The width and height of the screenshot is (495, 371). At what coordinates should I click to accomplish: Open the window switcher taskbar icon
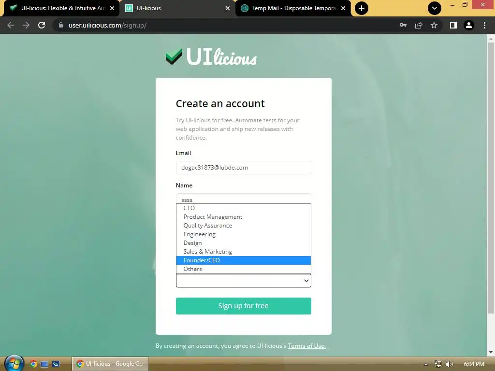click(56, 364)
